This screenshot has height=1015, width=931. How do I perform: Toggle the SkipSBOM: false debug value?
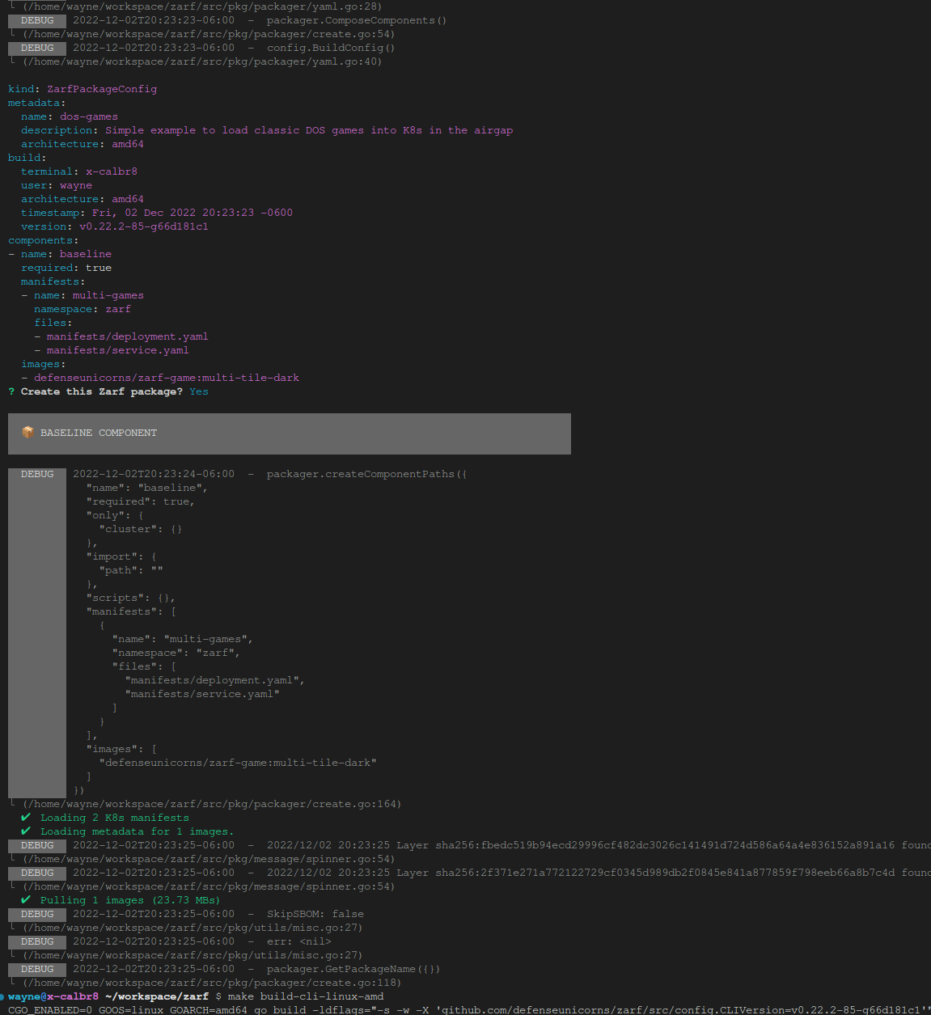tap(349, 914)
